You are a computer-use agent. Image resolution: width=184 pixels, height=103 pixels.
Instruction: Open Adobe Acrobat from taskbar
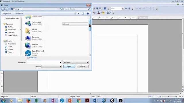tap(87, 100)
